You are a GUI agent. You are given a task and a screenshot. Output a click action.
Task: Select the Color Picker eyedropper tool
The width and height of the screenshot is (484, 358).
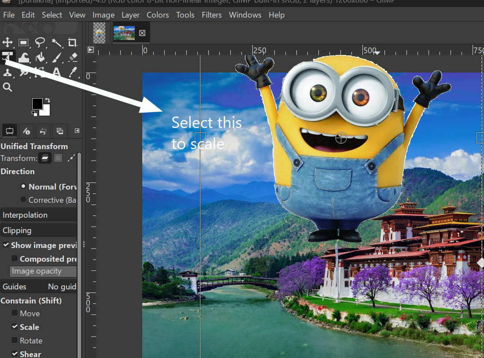(73, 72)
